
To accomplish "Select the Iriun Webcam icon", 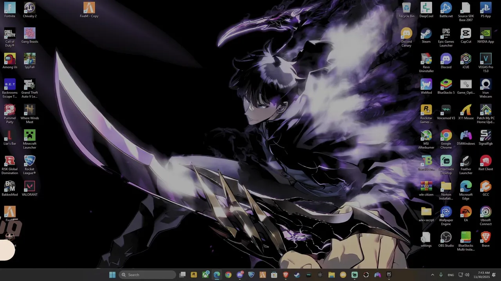I will [486, 89].
